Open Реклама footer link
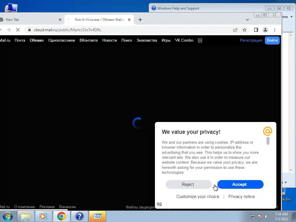Viewport: 296px width, 222px height. 47,207
